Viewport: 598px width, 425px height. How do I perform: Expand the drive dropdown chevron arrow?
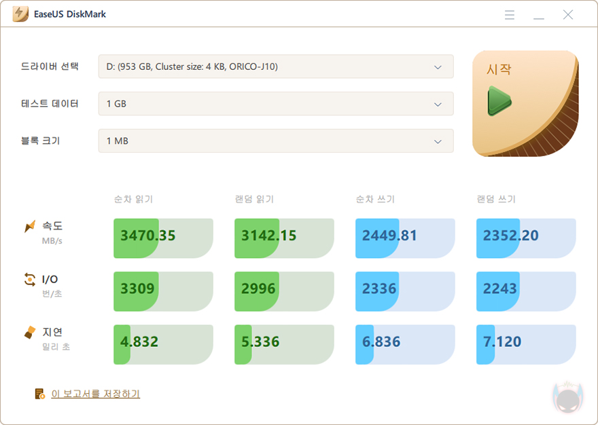438,67
